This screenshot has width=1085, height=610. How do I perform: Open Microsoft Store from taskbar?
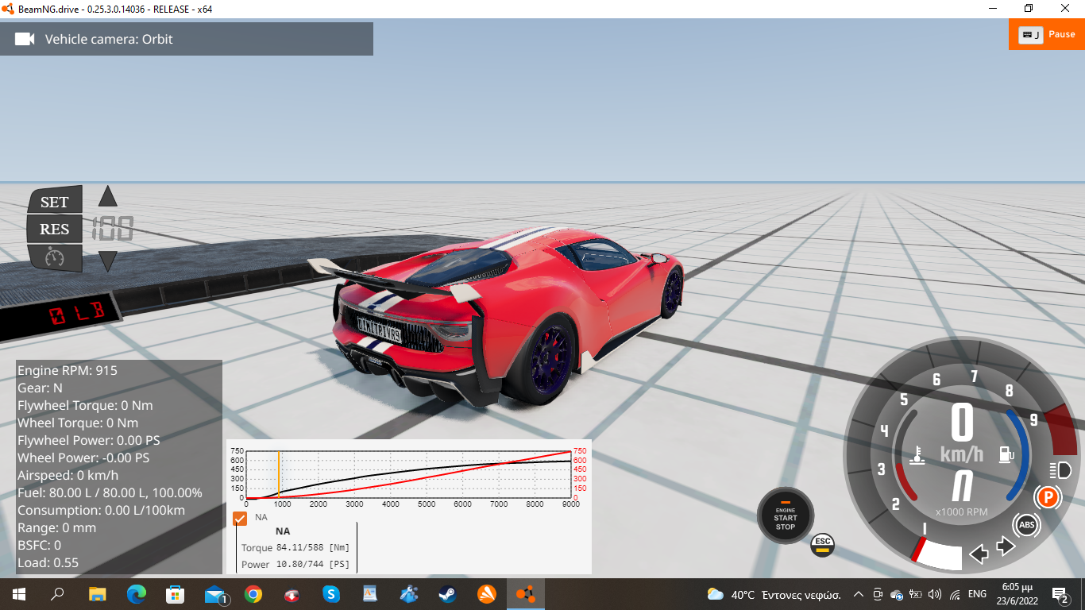(x=175, y=594)
